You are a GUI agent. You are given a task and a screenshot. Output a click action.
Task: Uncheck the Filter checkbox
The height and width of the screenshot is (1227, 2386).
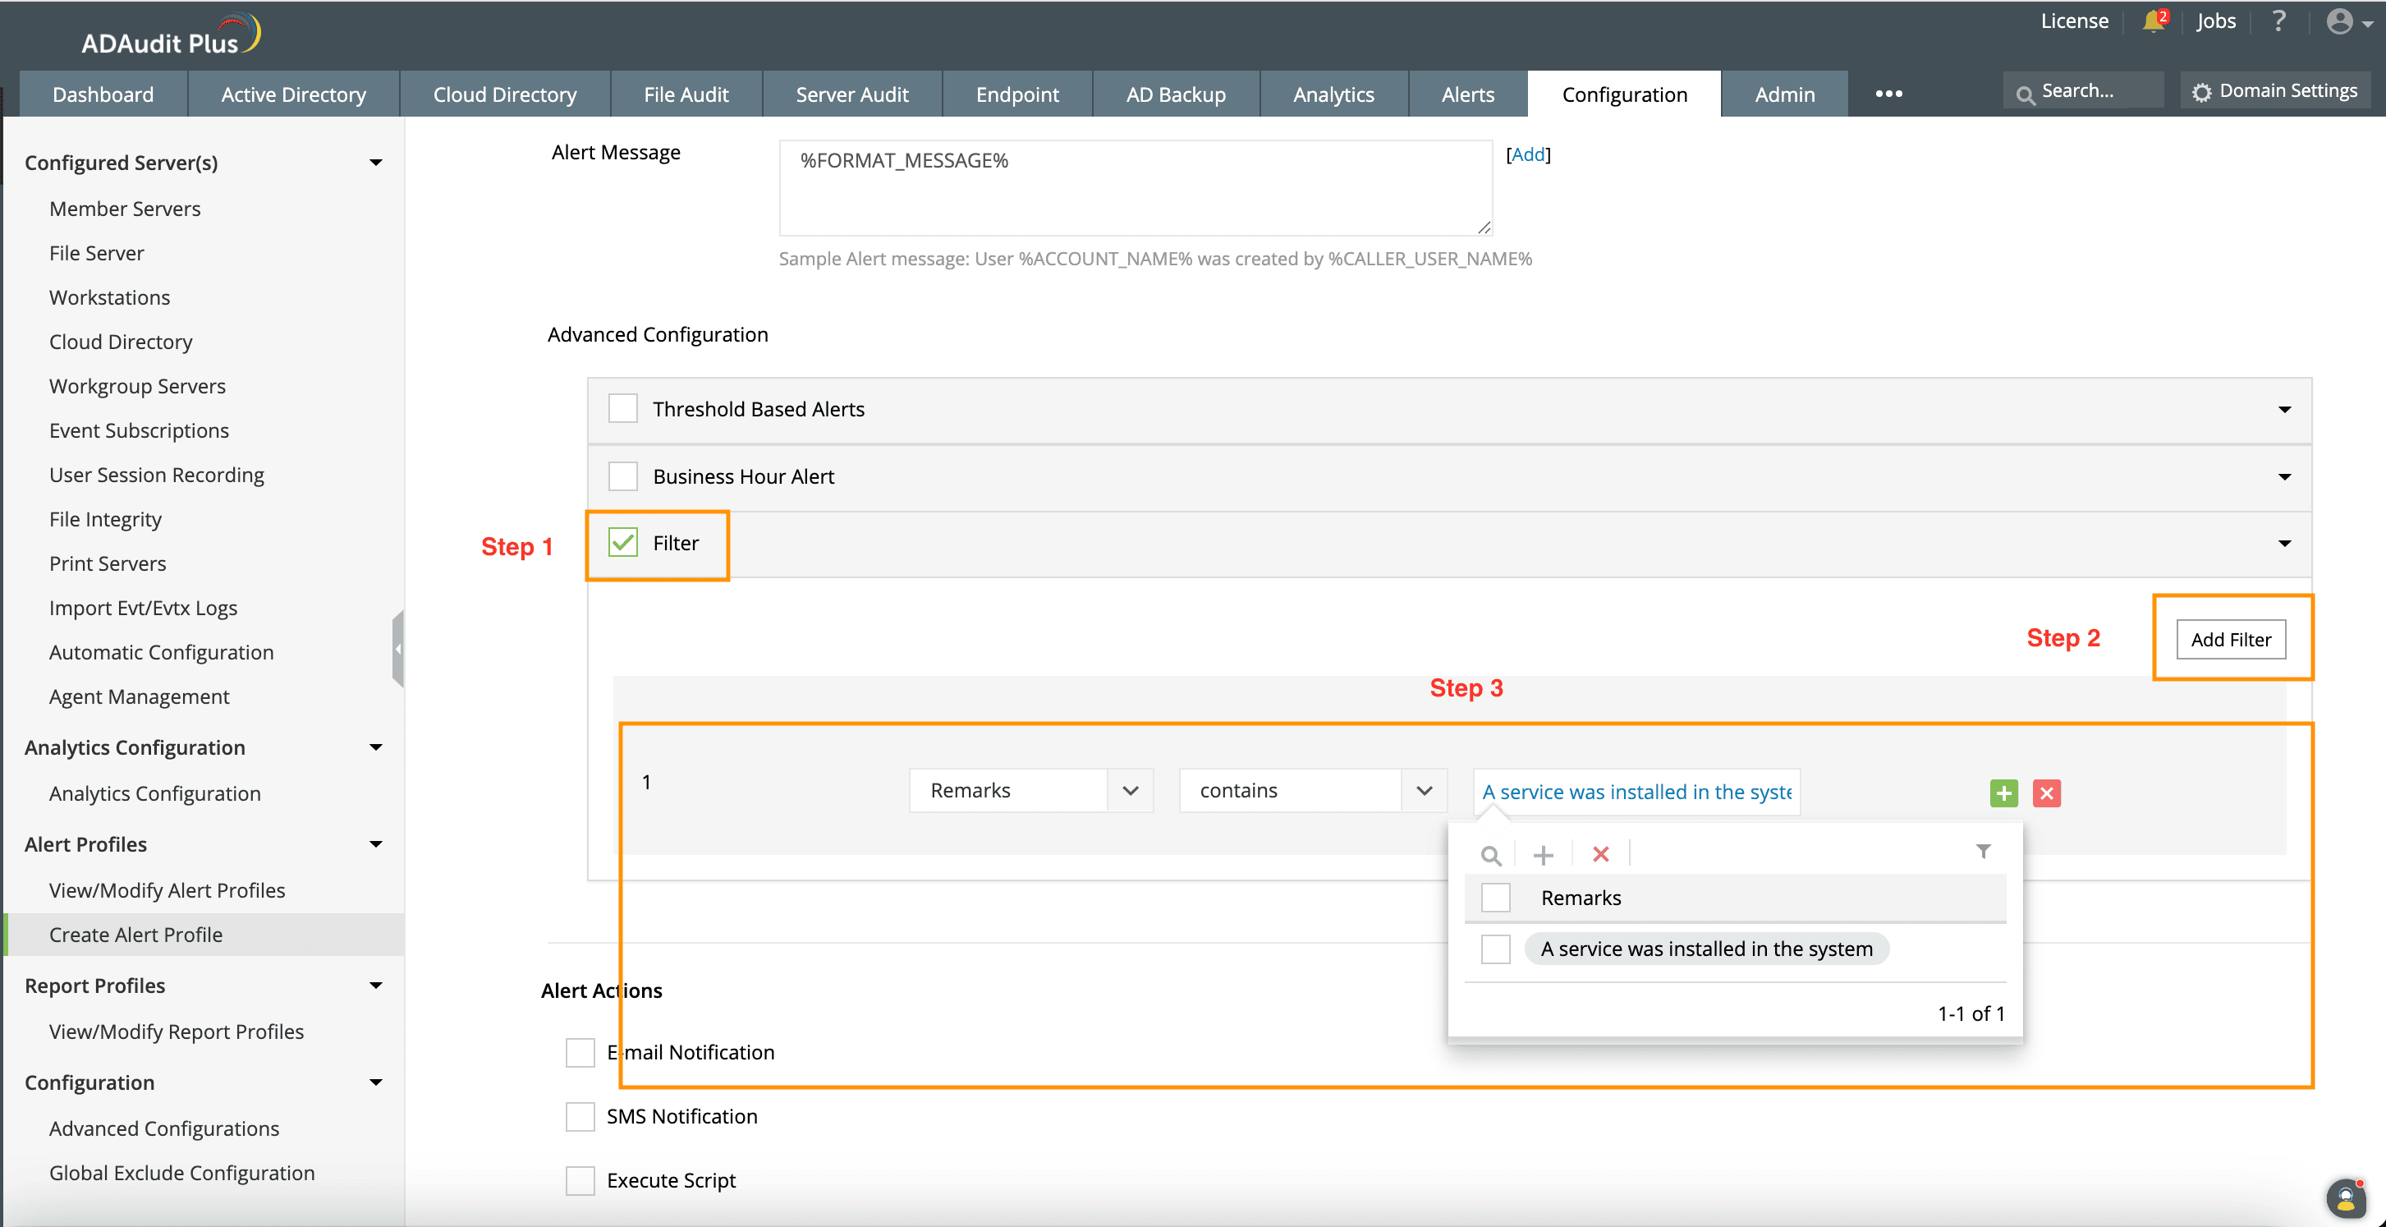point(622,543)
